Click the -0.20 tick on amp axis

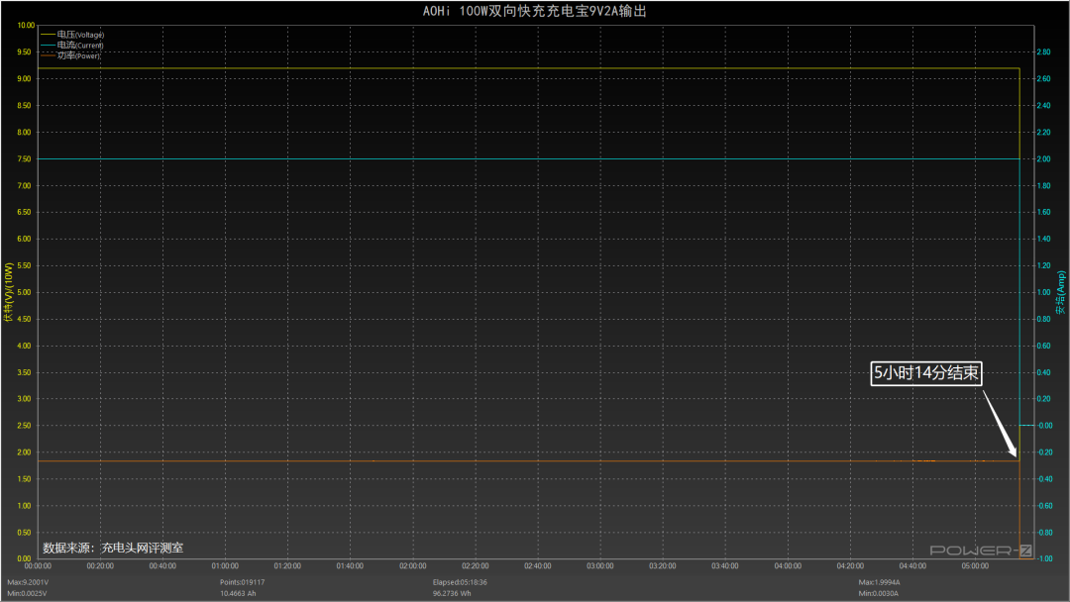pyautogui.click(x=1045, y=452)
